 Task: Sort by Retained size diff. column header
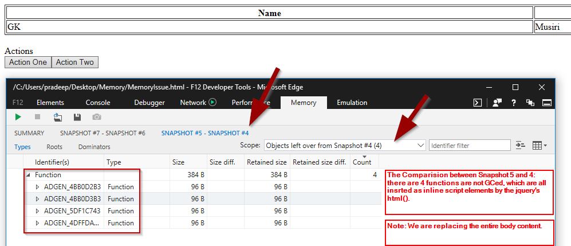[320, 162]
